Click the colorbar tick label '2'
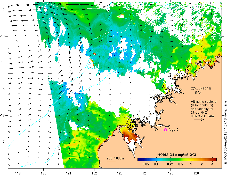 [x=202, y=164]
